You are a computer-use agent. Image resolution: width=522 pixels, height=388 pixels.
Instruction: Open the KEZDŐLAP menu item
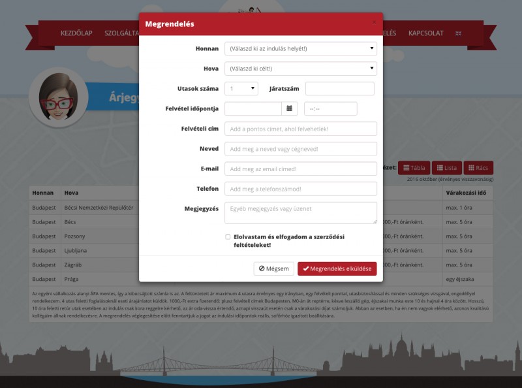[x=78, y=33]
